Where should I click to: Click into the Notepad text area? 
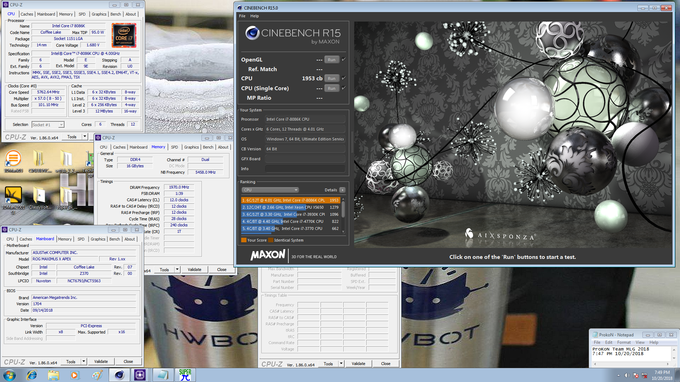click(x=631, y=353)
